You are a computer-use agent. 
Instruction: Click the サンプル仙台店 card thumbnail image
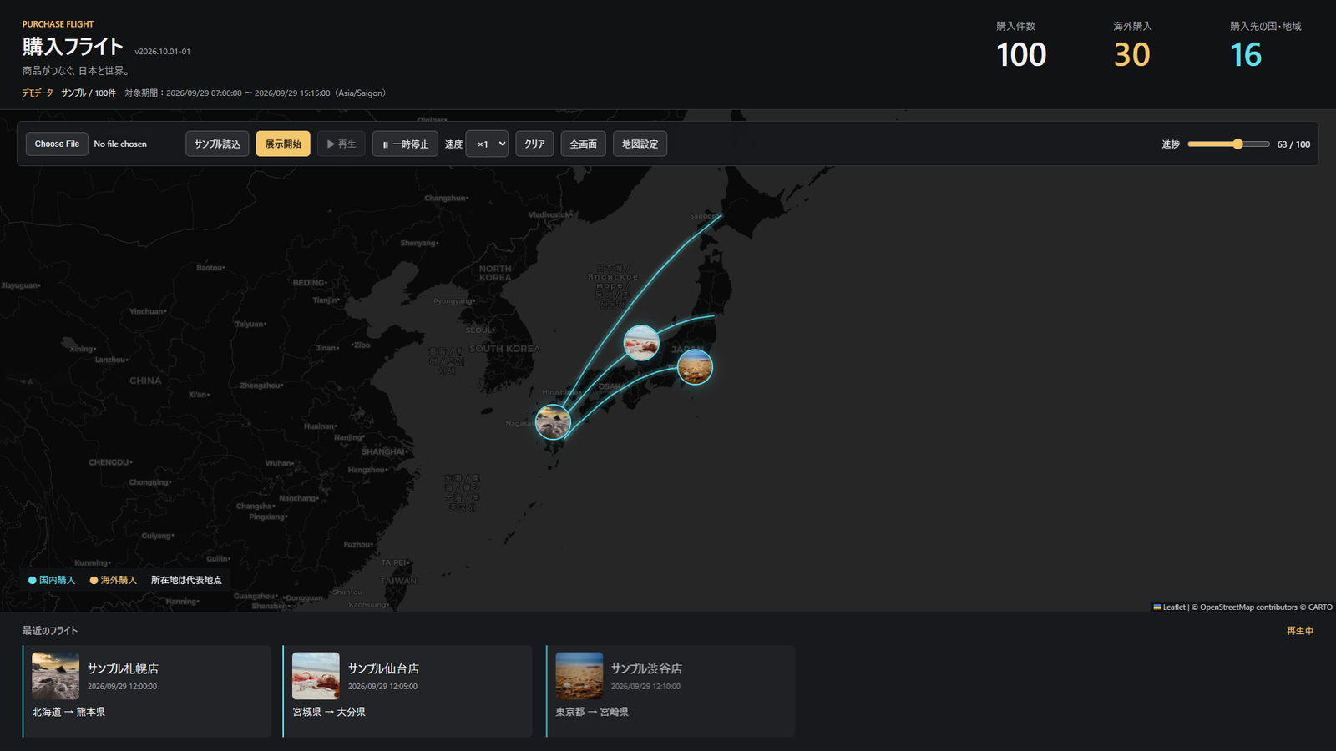point(316,676)
